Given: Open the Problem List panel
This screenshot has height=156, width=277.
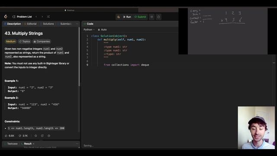Looking at the screenshot, I should pyautogui.click(x=22, y=16).
